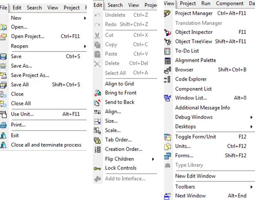This screenshot has width=255, height=200.
Task: Open the Debug Windows submenu arrow
Action: point(252,117)
